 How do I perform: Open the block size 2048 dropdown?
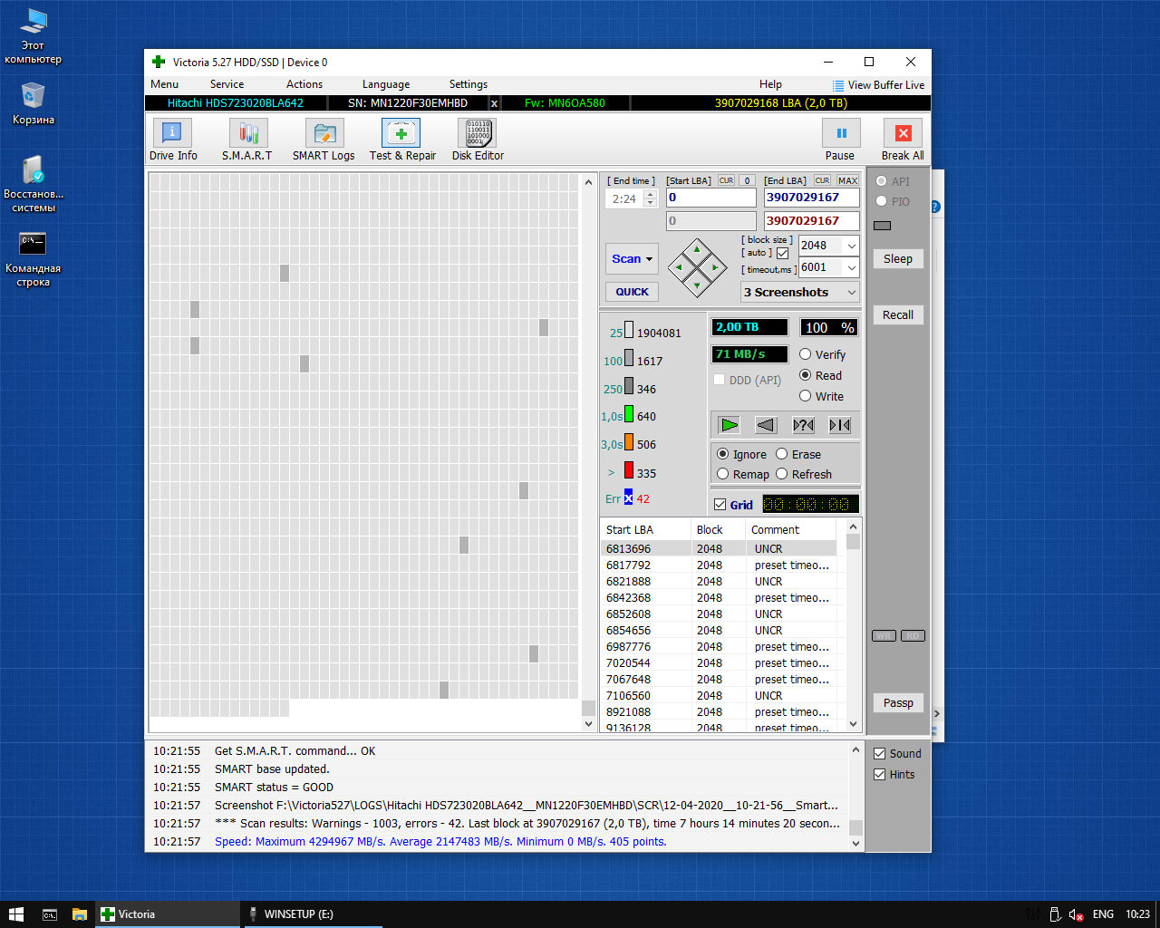click(x=851, y=246)
